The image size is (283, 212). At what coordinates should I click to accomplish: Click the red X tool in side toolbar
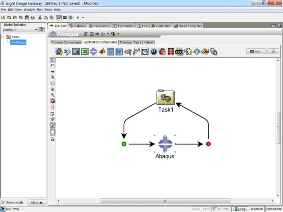click(x=53, y=101)
